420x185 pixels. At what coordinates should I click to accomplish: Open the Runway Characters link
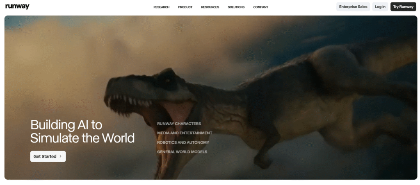point(179,124)
